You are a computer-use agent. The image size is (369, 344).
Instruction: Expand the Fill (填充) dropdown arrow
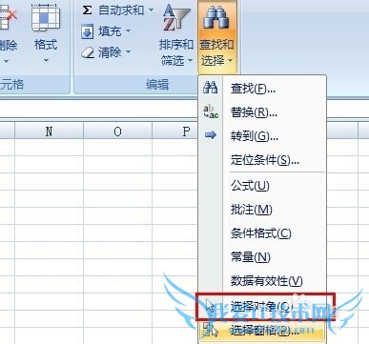pos(129,31)
